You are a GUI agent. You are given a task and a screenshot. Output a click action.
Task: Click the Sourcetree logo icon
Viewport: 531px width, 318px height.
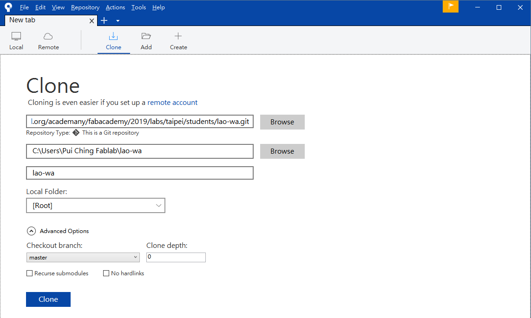pyautogui.click(x=8, y=7)
